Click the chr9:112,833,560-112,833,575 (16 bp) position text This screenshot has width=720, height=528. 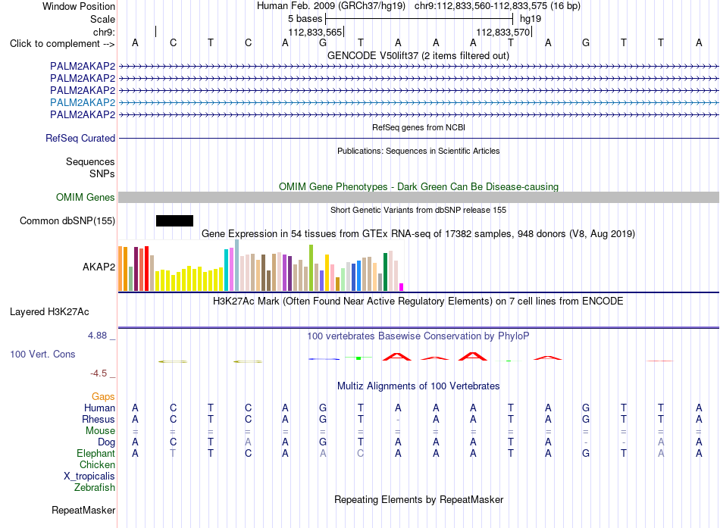497,6
